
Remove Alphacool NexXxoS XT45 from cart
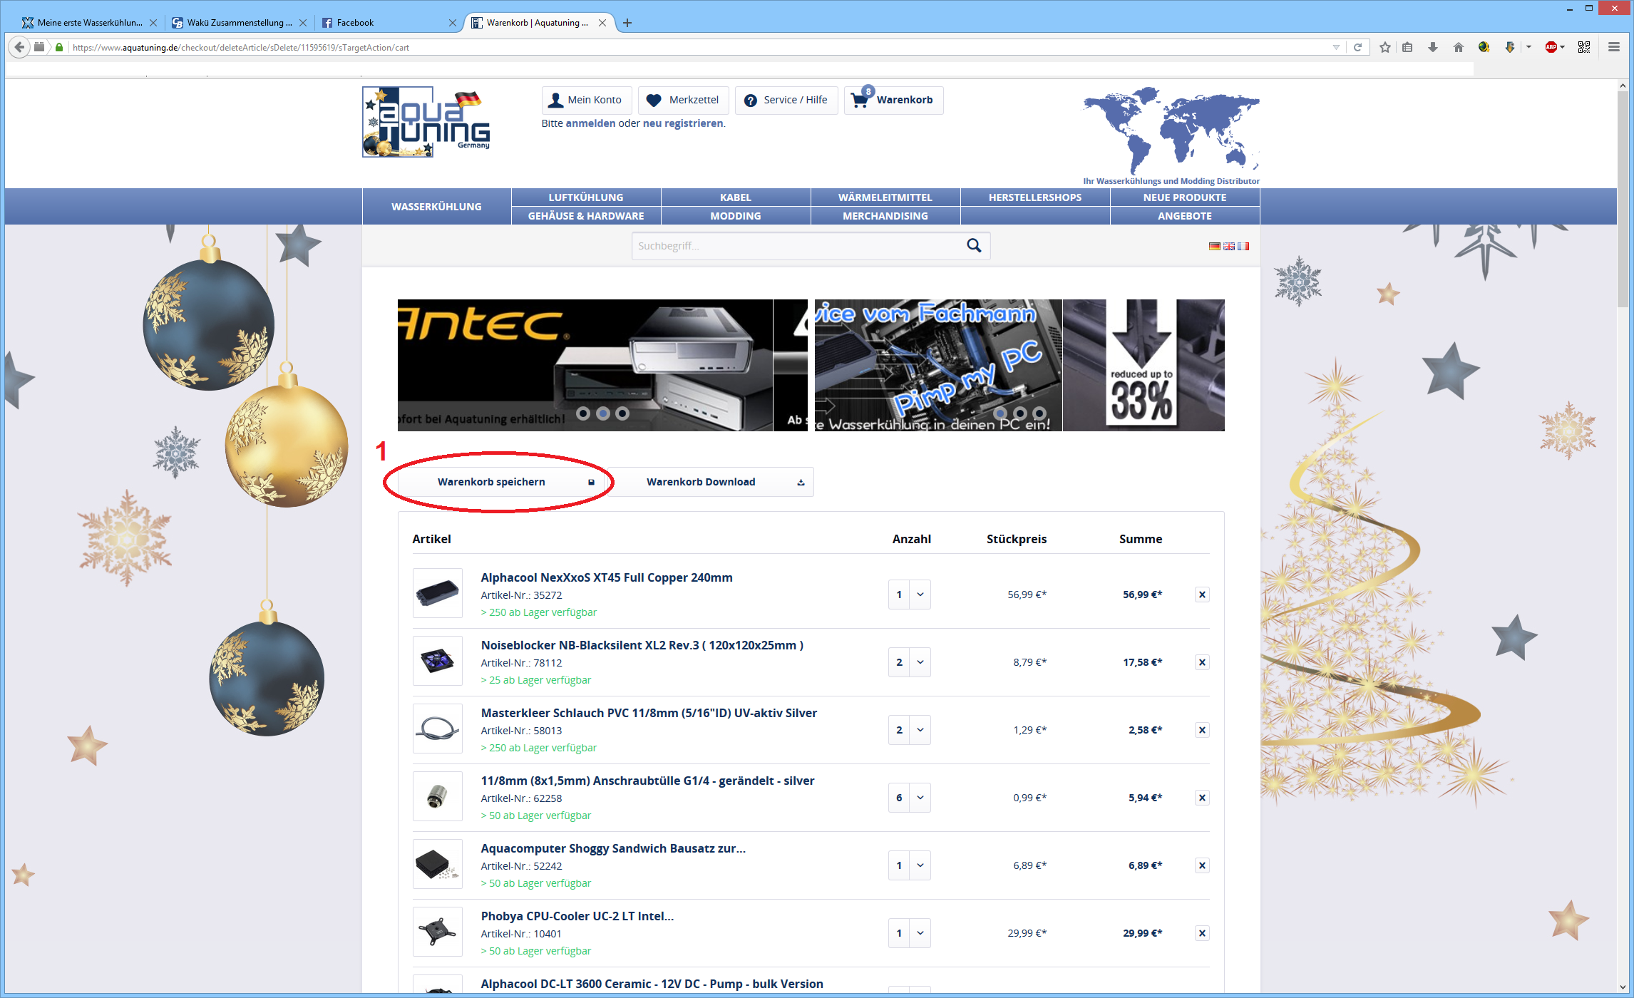[x=1202, y=595]
